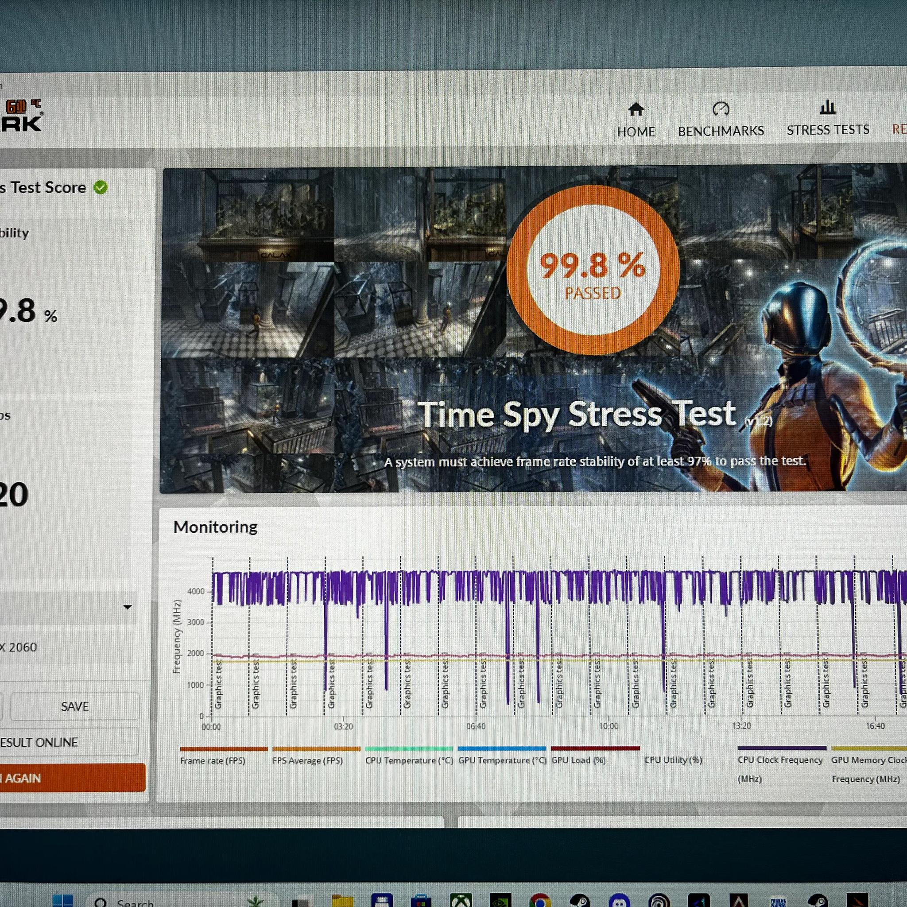The height and width of the screenshot is (907, 907).
Task: Go to the HOME section
Action: coord(636,120)
